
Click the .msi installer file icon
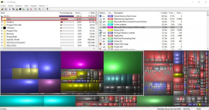pos(100,33)
